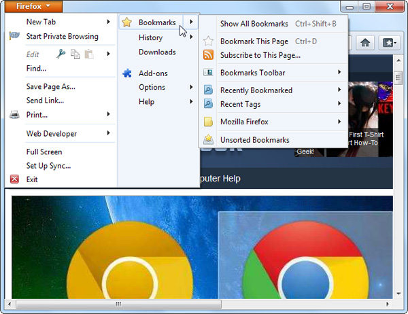Click the Paste clipboard icon
Image resolution: width=408 pixels, height=314 pixels.
(89, 54)
